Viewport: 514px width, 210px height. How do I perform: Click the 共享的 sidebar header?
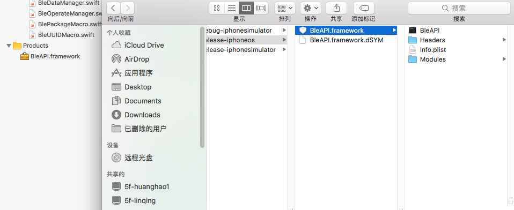pyautogui.click(x=116, y=174)
